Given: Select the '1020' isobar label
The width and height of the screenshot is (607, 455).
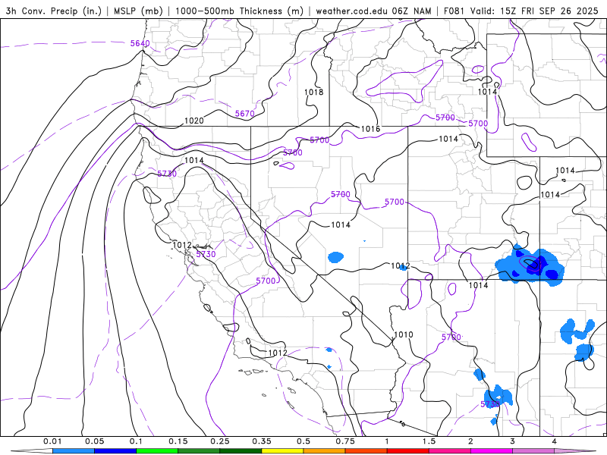Looking at the screenshot, I should (x=194, y=121).
